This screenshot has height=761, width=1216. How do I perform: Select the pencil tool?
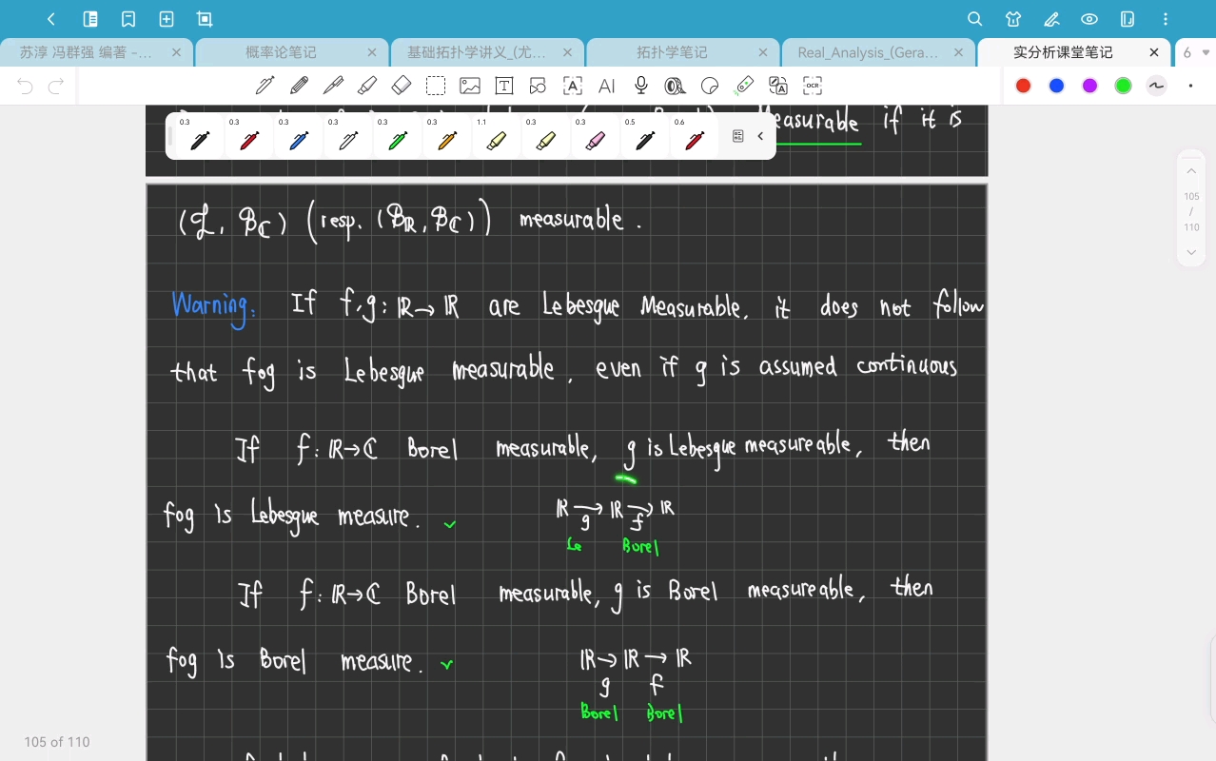tap(299, 86)
